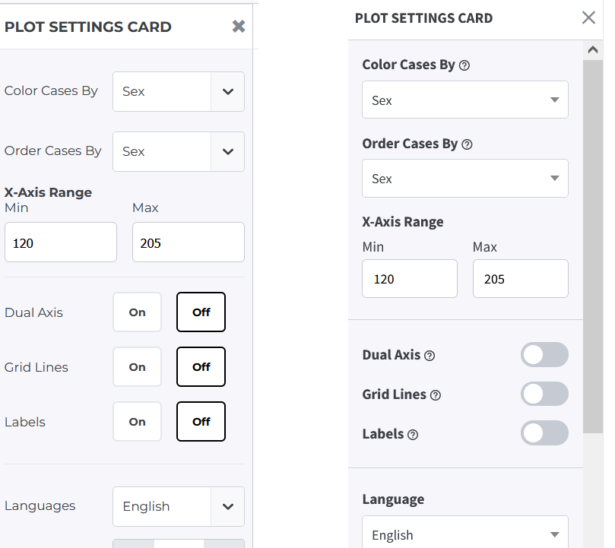The height and width of the screenshot is (548, 615).
Task: Open the Languages English dropdown
Action: tap(179, 506)
